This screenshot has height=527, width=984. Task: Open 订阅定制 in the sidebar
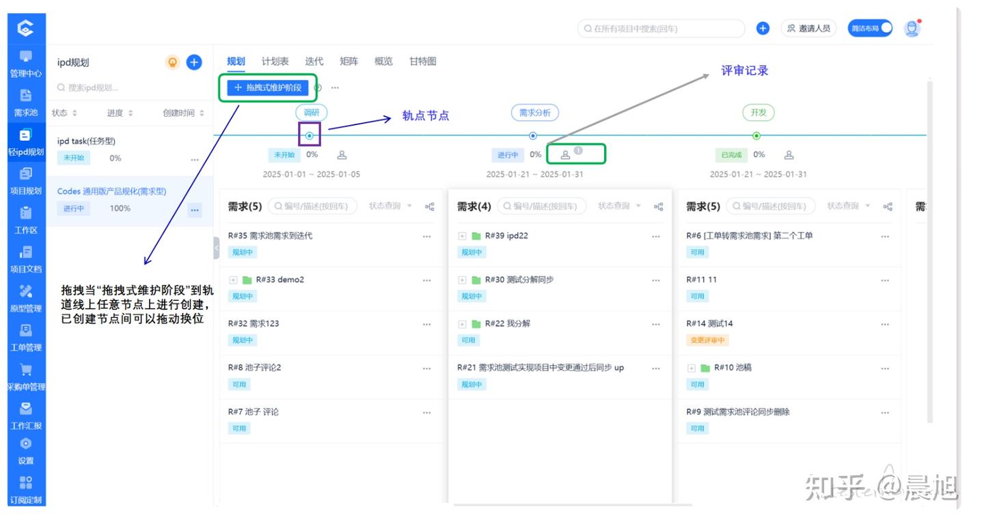click(26, 490)
